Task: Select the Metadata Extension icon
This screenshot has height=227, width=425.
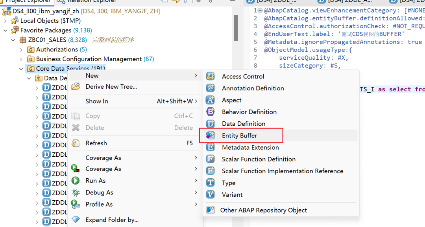Action: click(x=210, y=147)
